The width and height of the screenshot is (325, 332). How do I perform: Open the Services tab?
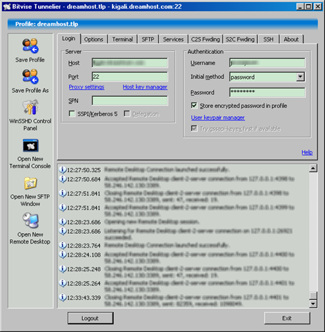coord(173,39)
